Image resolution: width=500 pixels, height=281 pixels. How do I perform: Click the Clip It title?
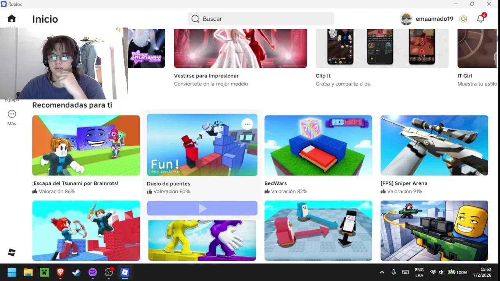click(323, 76)
